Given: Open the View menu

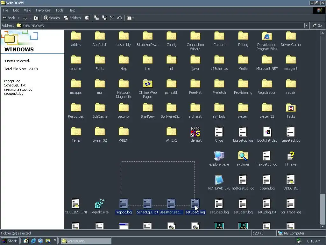Looking at the screenshot, I should (27, 10).
